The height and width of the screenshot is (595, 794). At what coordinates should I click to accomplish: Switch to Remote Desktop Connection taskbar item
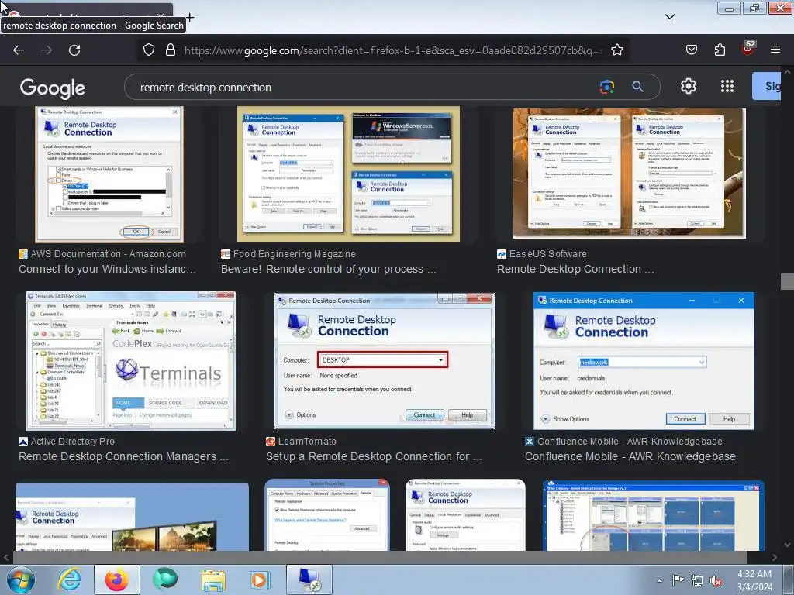pos(309,580)
